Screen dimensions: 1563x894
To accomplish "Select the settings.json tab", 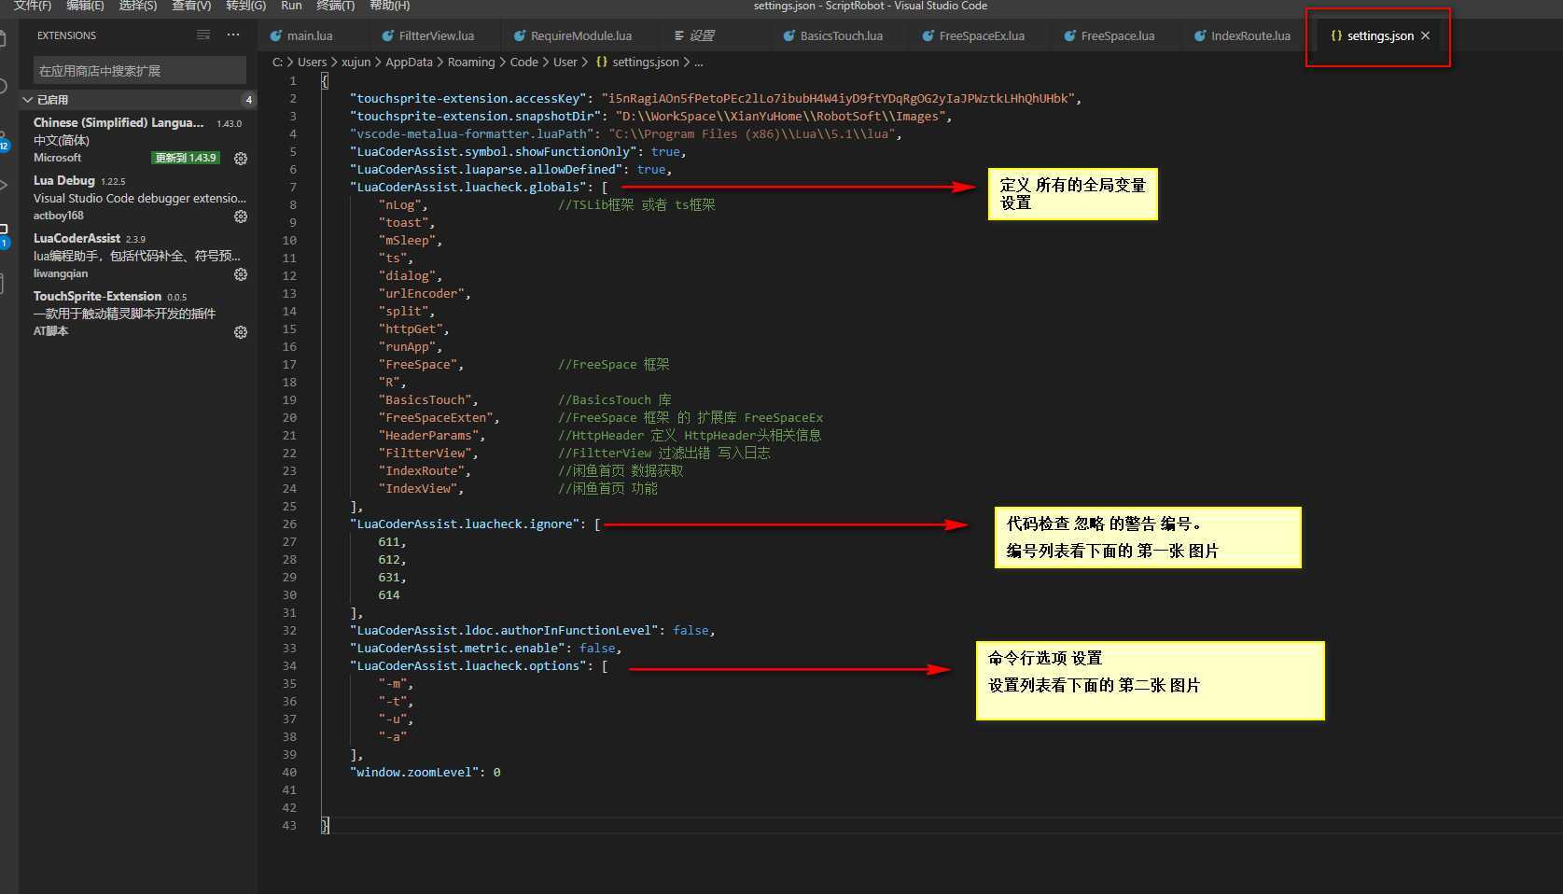I will pos(1380,35).
